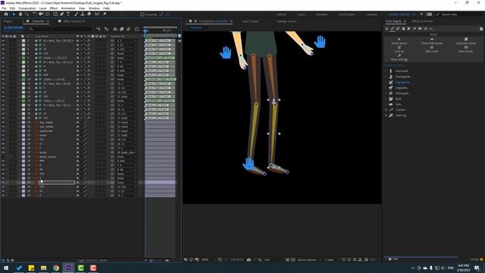
Task: Expand the Auto-rig entry in Duik
Action: tap(386, 115)
